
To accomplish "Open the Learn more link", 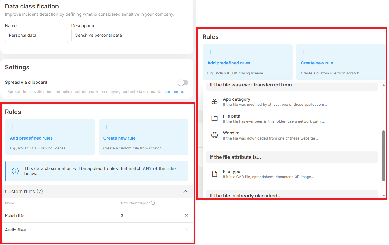I will click(173, 92).
